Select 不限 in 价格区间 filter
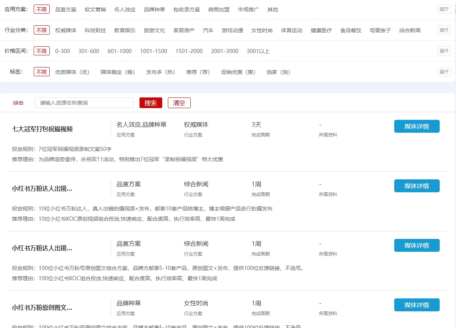 [42, 51]
